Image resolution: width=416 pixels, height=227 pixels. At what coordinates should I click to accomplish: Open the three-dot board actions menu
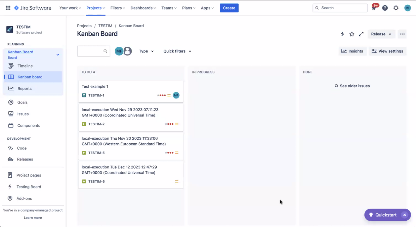point(402,34)
